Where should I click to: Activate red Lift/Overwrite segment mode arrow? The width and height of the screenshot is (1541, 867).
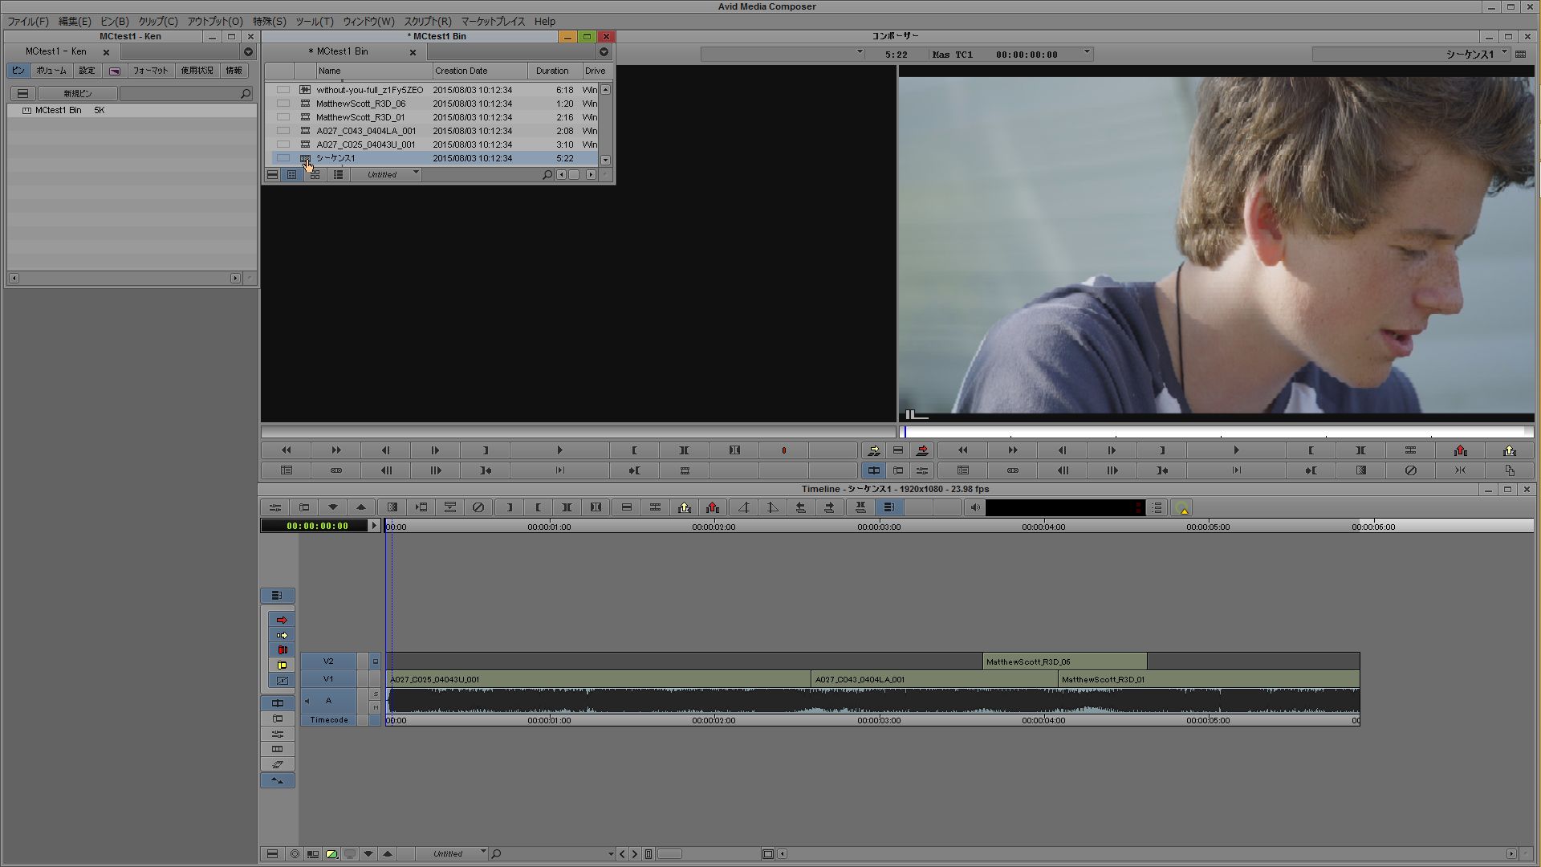(282, 620)
